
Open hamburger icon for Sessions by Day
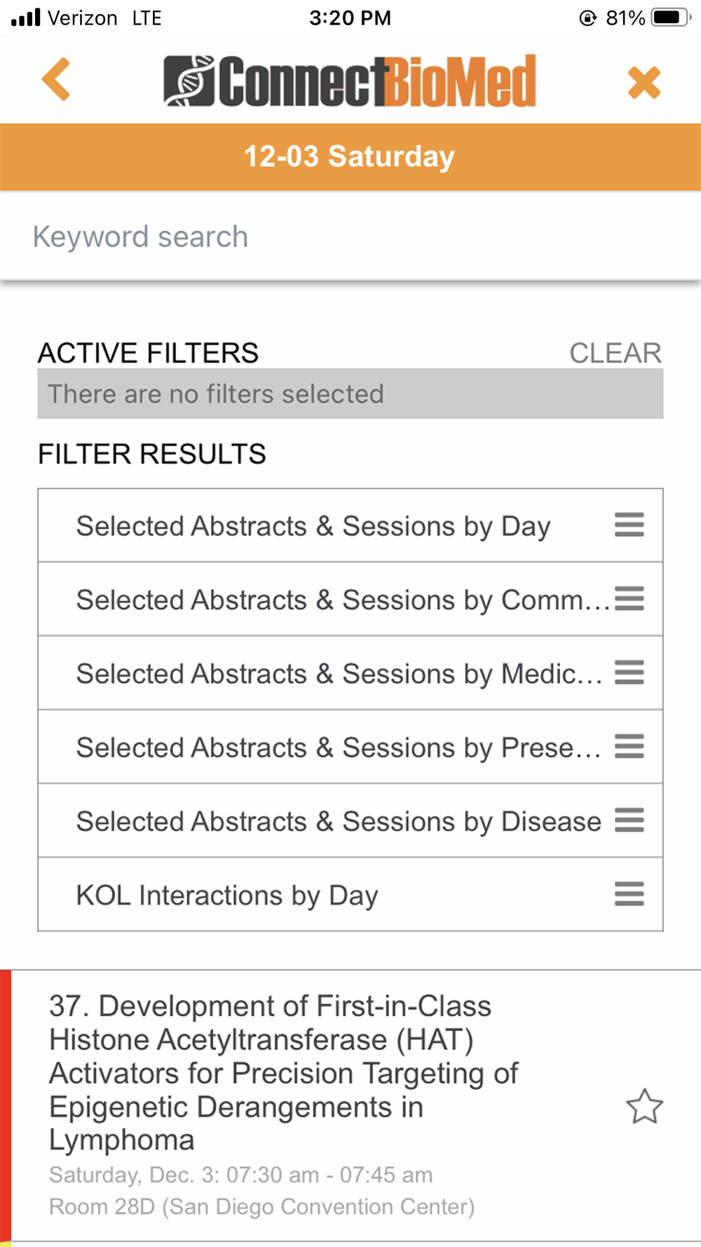tap(629, 525)
